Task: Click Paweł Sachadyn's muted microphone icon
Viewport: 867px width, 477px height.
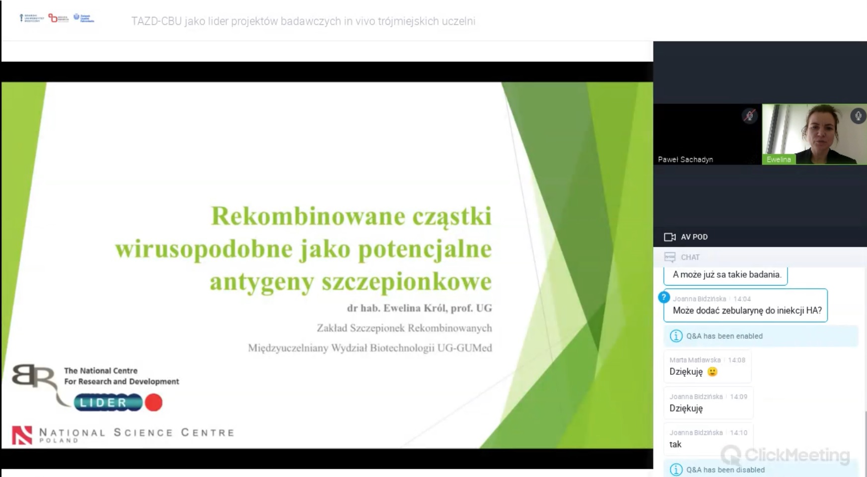Action: (749, 116)
